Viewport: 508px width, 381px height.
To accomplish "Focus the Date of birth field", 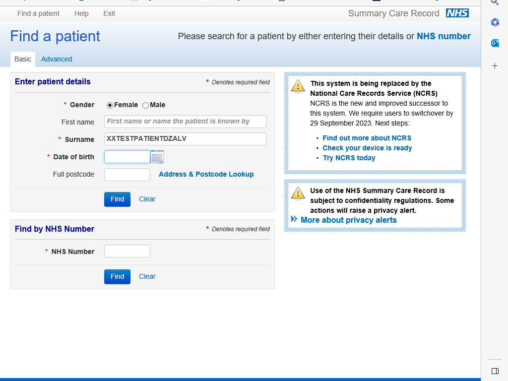I will [127, 157].
